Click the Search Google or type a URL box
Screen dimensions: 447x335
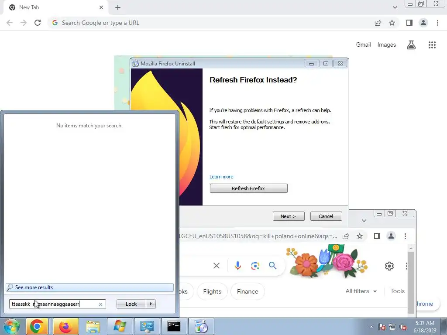tap(211, 23)
